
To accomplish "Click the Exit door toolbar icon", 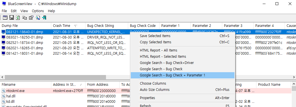I will pyautogui.click(x=44, y=18).
